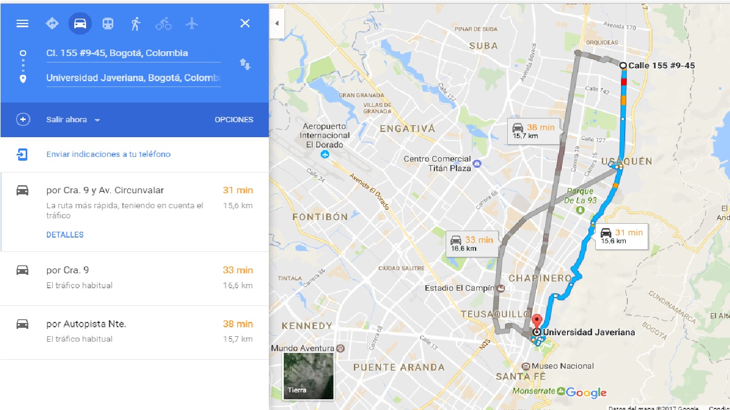Select route por Autopista Nte.
Viewport: 730px width, 410px height.
(x=135, y=332)
